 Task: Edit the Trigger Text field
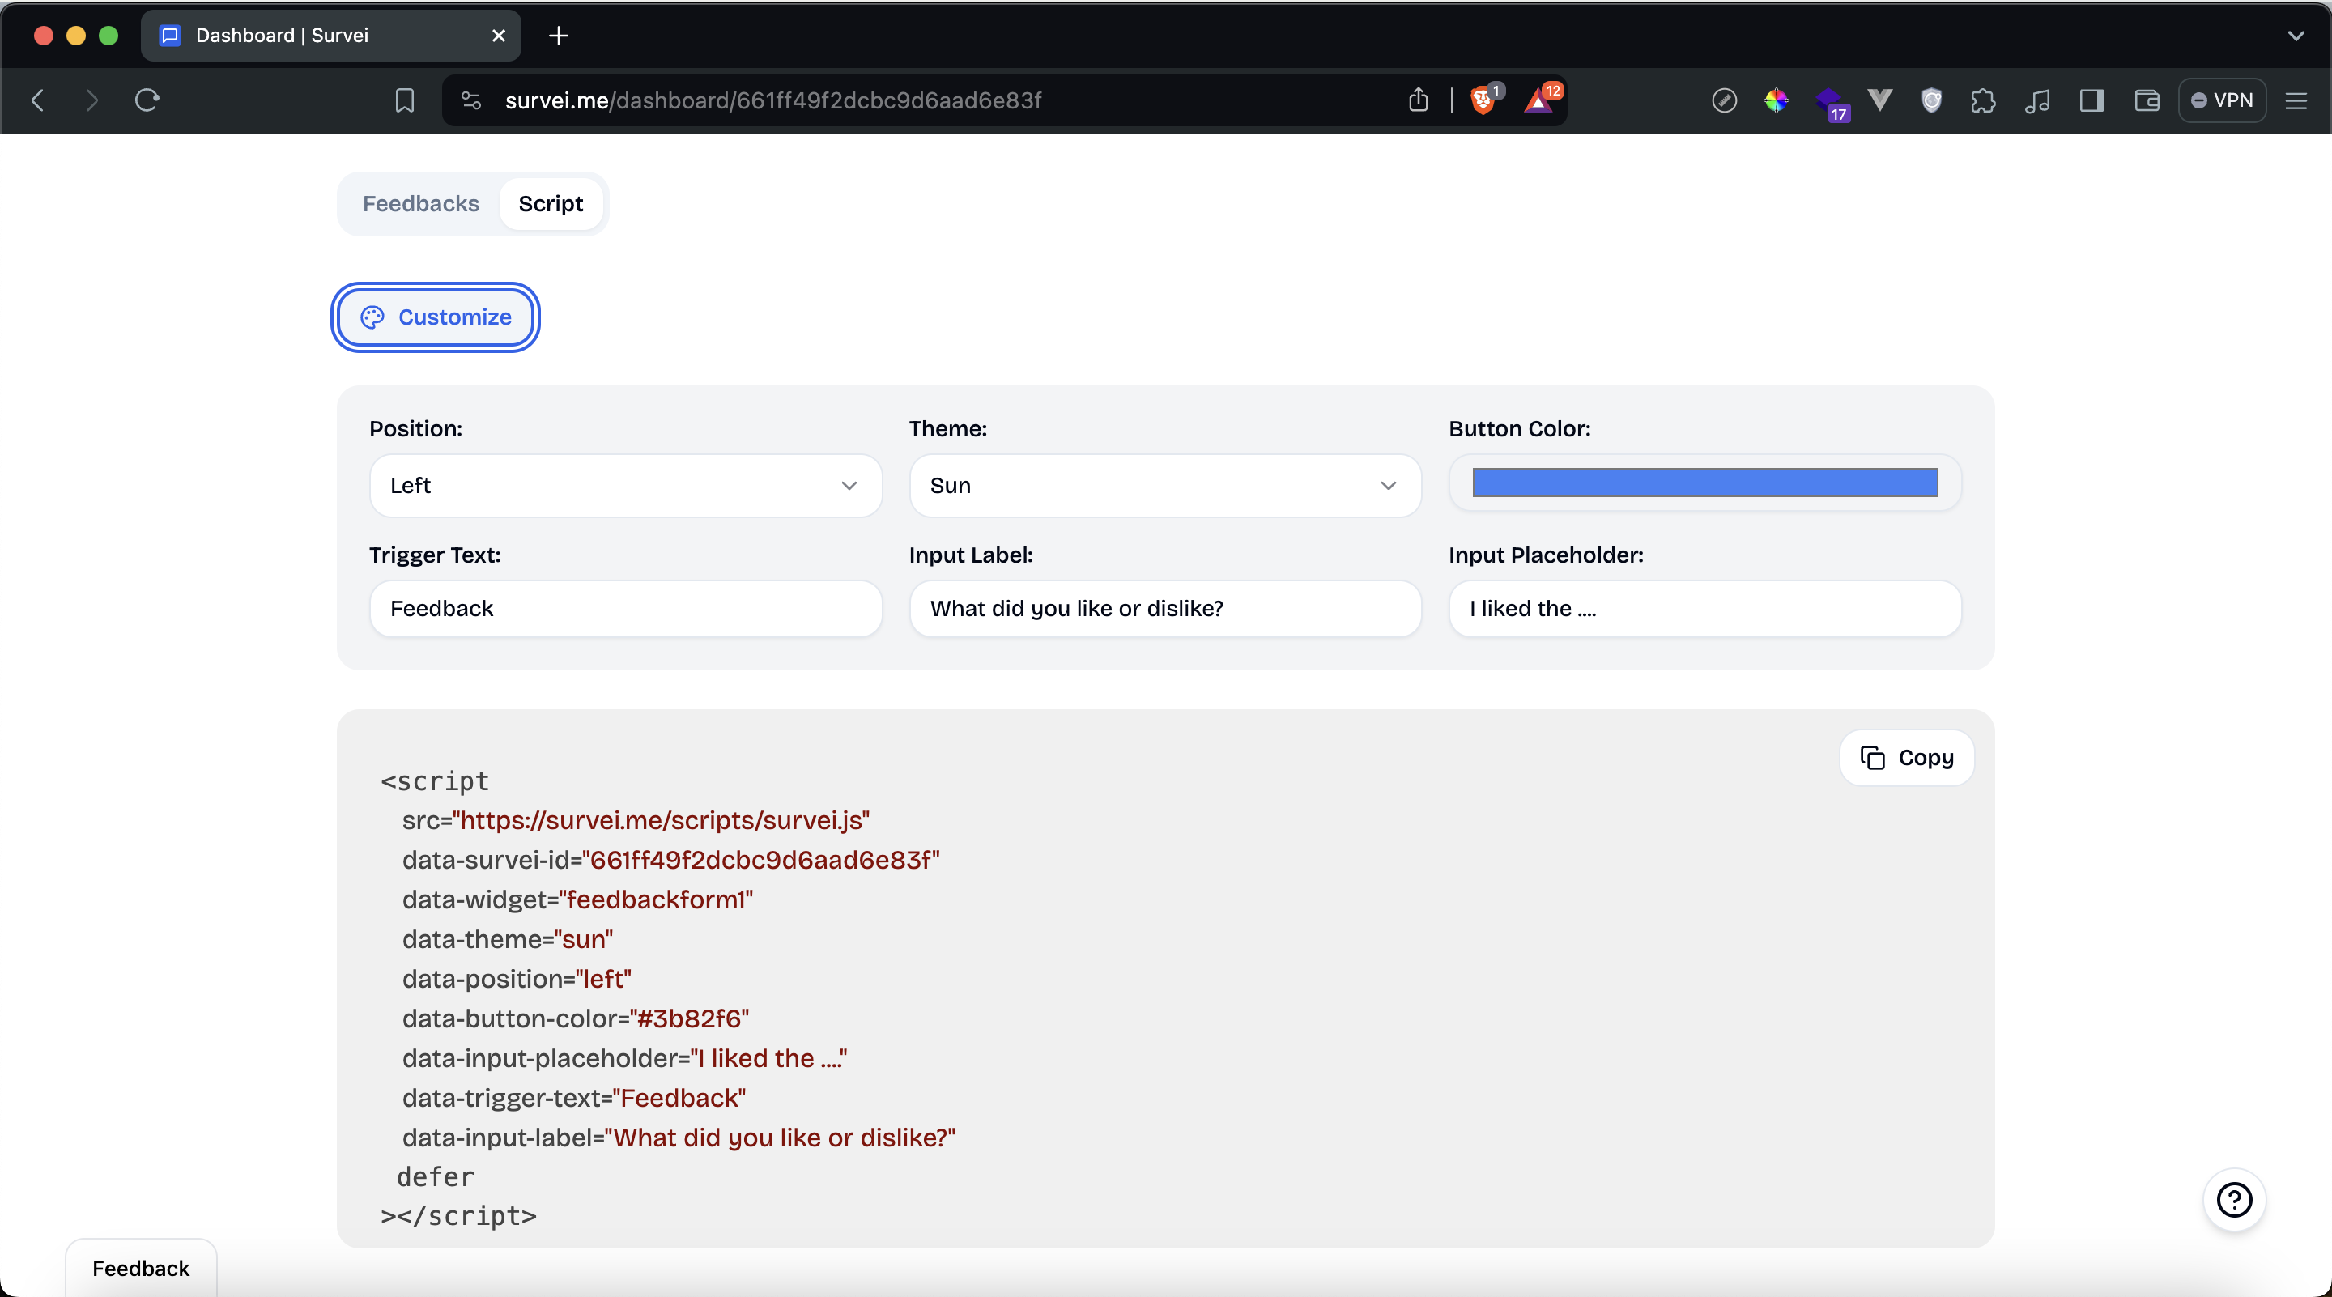coord(626,608)
